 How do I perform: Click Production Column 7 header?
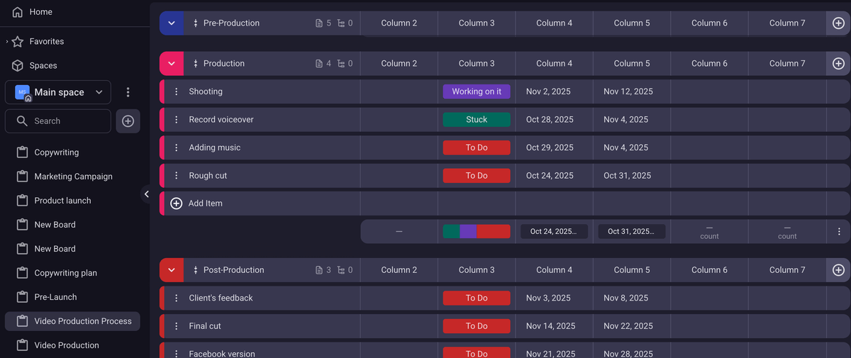point(787,64)
